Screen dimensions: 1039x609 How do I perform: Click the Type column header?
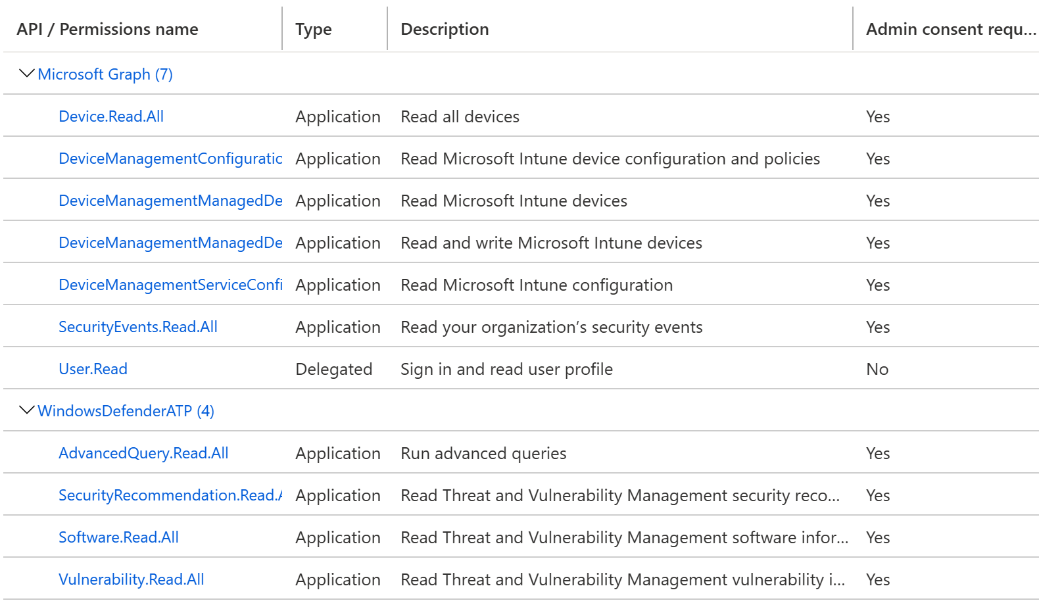tap(314, 29)
